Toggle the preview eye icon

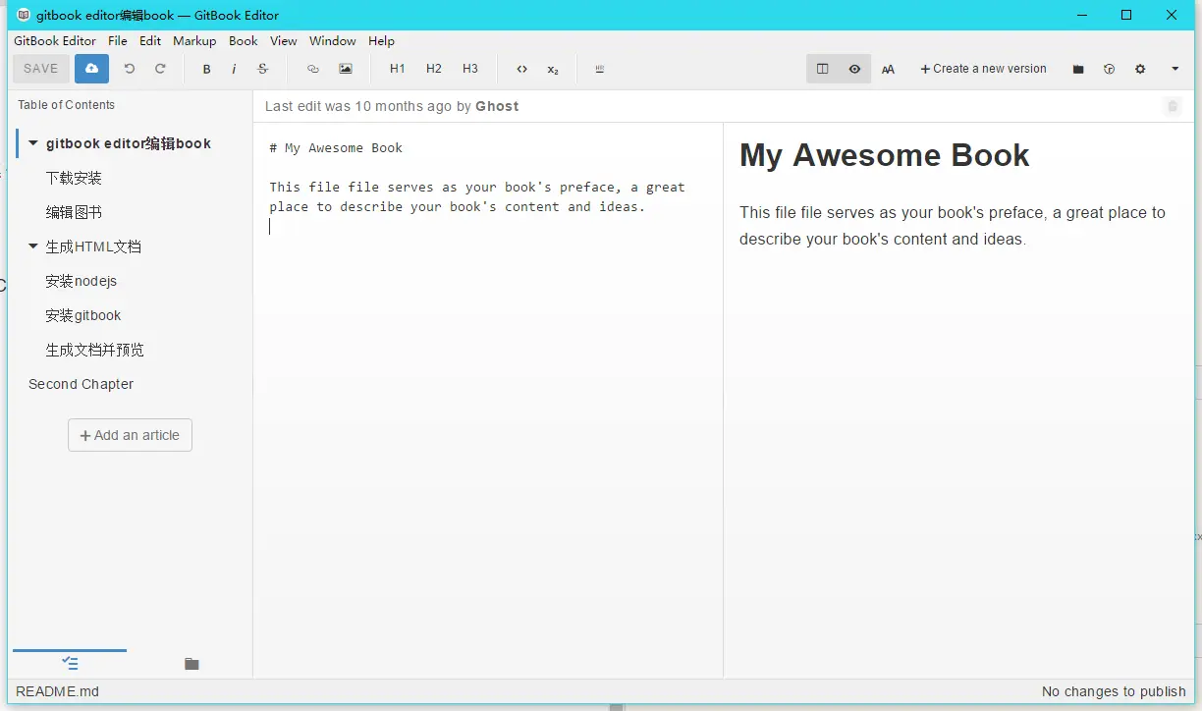click(855, 69)
